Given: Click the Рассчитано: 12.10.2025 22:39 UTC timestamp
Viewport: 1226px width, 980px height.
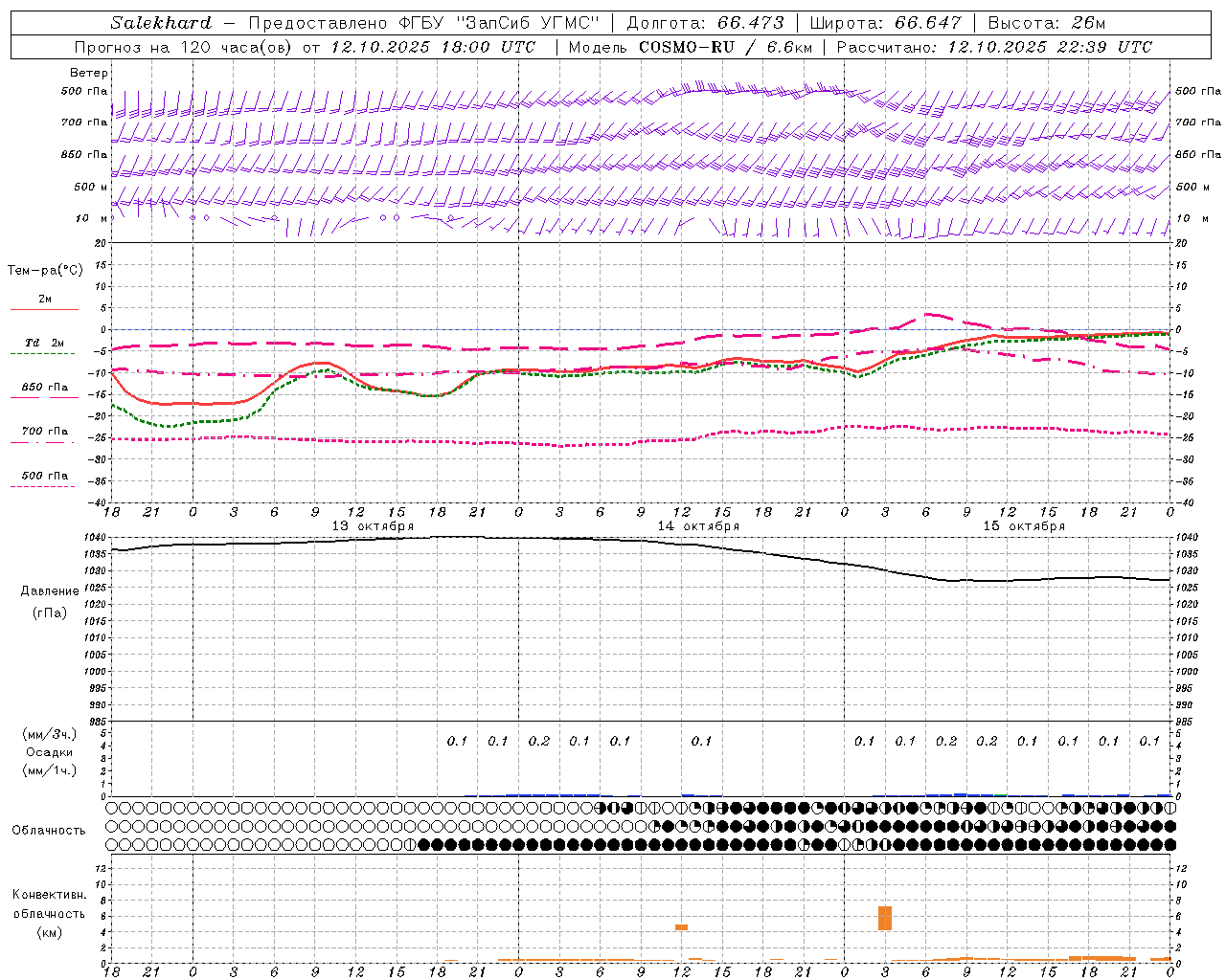Looking at the screenshot, I should 994,47.
